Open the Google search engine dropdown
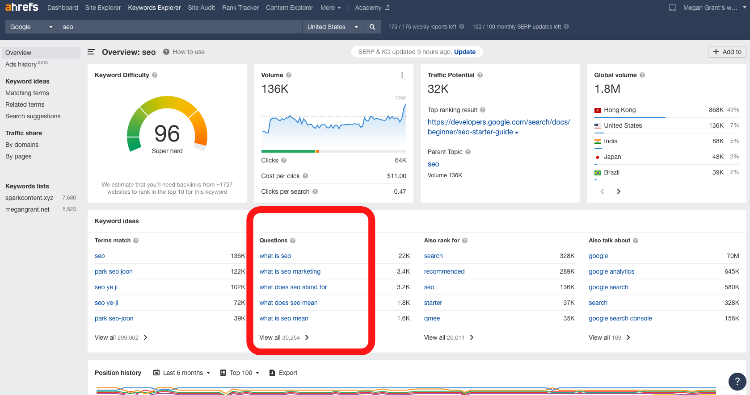 31,27
